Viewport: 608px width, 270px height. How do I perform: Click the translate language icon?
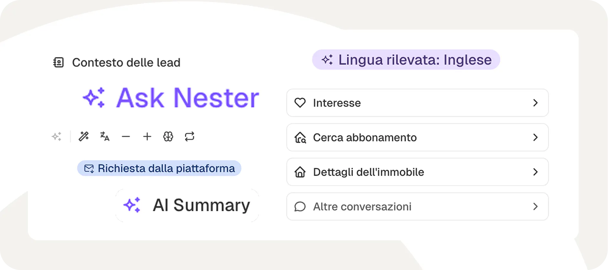coord(105,137)
